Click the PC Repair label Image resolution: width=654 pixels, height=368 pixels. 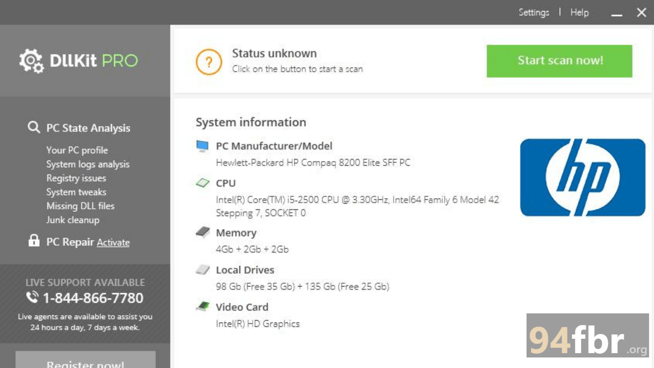coord(70,242)
